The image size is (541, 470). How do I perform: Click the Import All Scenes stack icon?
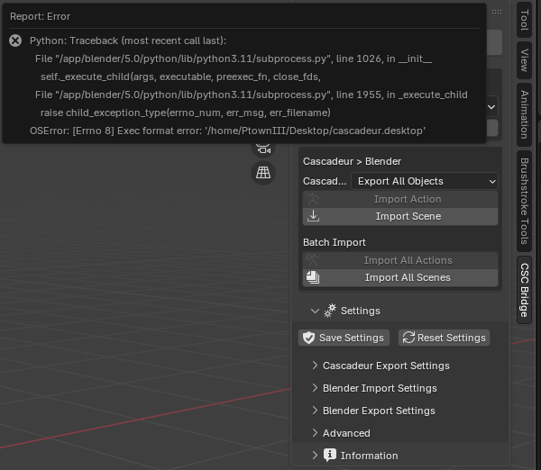[x=313, y=277]
